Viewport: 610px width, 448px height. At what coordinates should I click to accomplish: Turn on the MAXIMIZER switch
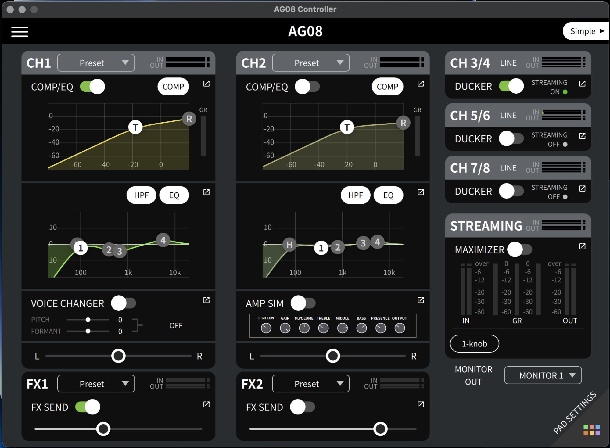pyautogui.click(x=519, y=249)
